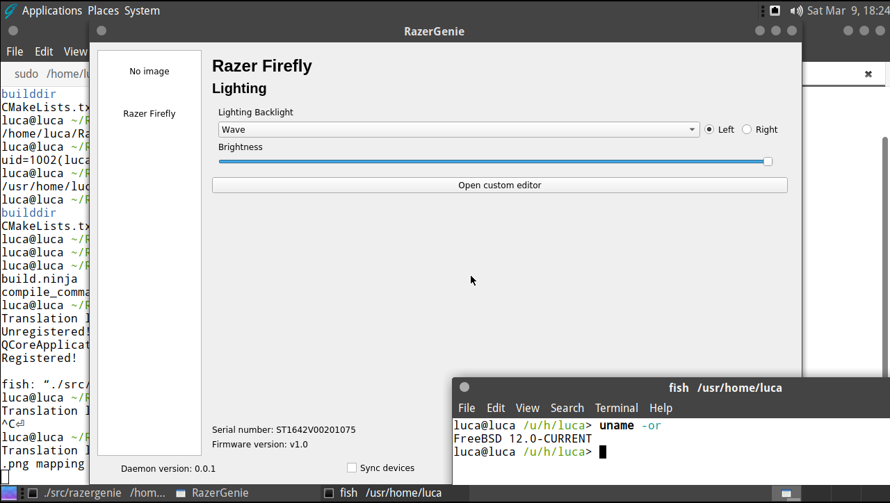Select the Left wave direction radio button

pos(709,129)
